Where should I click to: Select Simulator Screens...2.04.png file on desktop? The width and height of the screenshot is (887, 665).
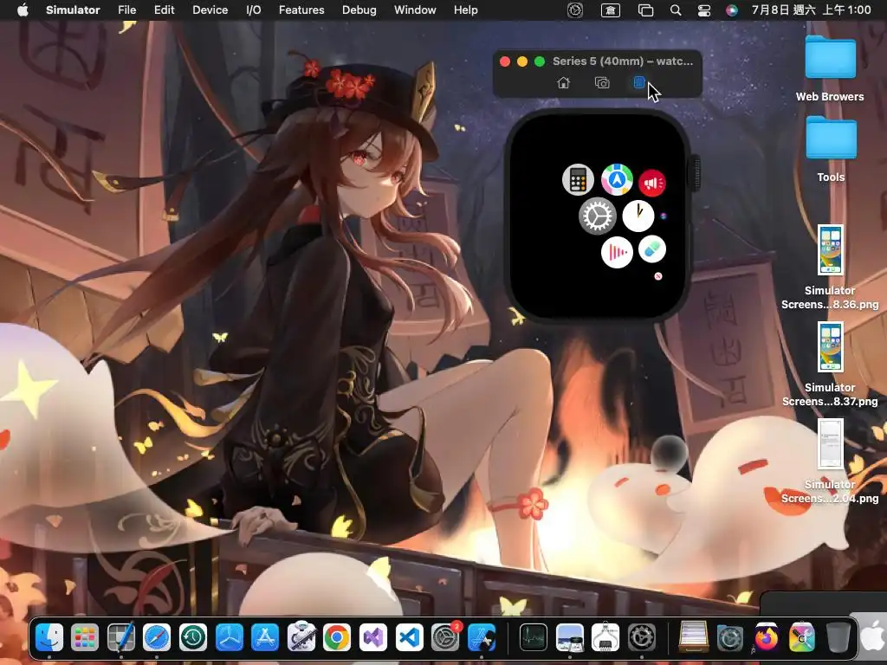(x=830, y=461)
